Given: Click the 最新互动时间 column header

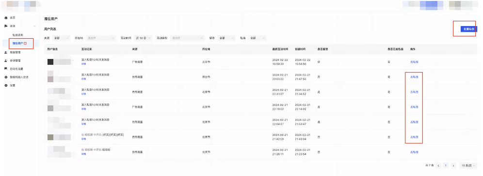Looking at the screenshot, I should (280, 49).
